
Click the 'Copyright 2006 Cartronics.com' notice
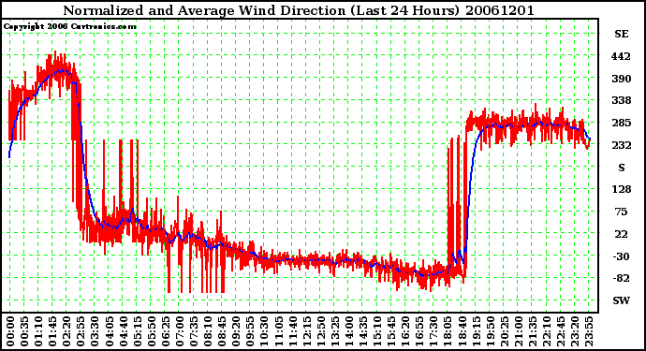tap(70, 27)
